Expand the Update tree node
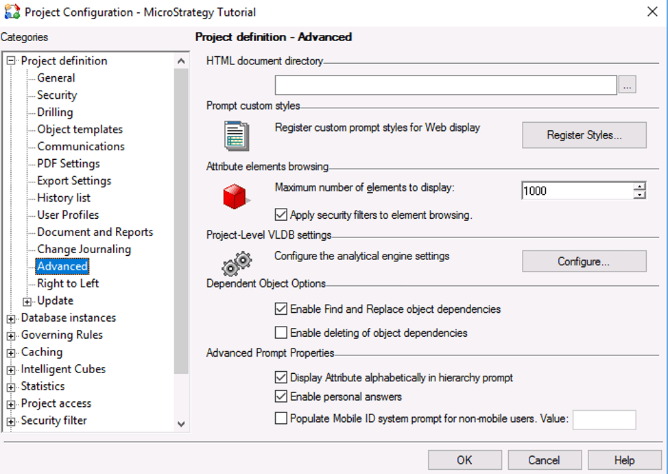Screen dimensions: 668x474 click(x=27, y=301)
